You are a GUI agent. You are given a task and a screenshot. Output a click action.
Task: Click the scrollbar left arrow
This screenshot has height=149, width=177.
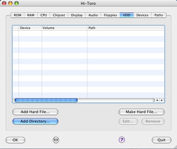tap(157, 100)
